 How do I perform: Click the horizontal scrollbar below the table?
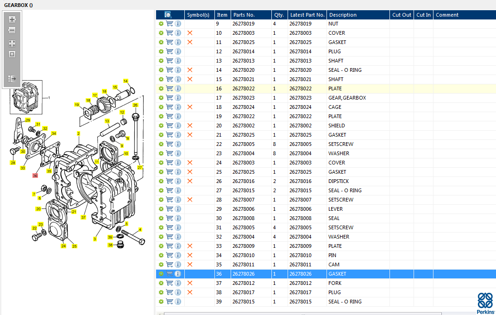pyautogui.click(x=302, y=314)
